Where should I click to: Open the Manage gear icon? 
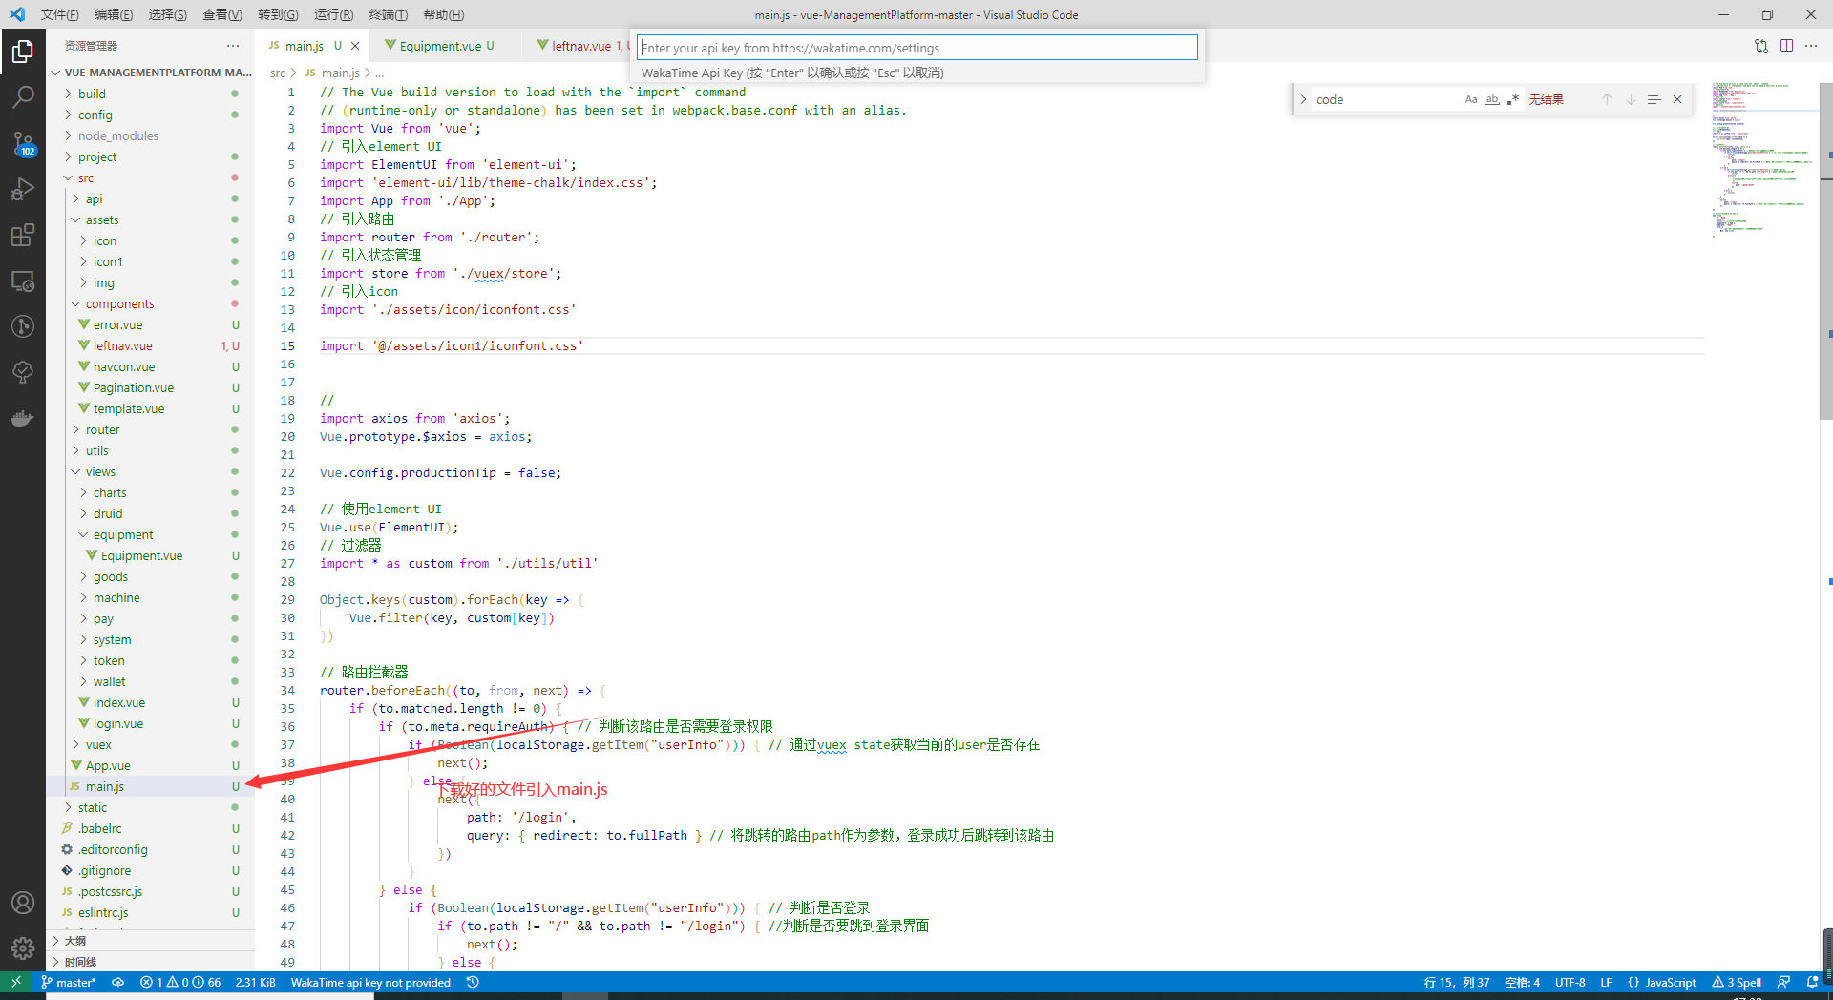click(23, 948)
